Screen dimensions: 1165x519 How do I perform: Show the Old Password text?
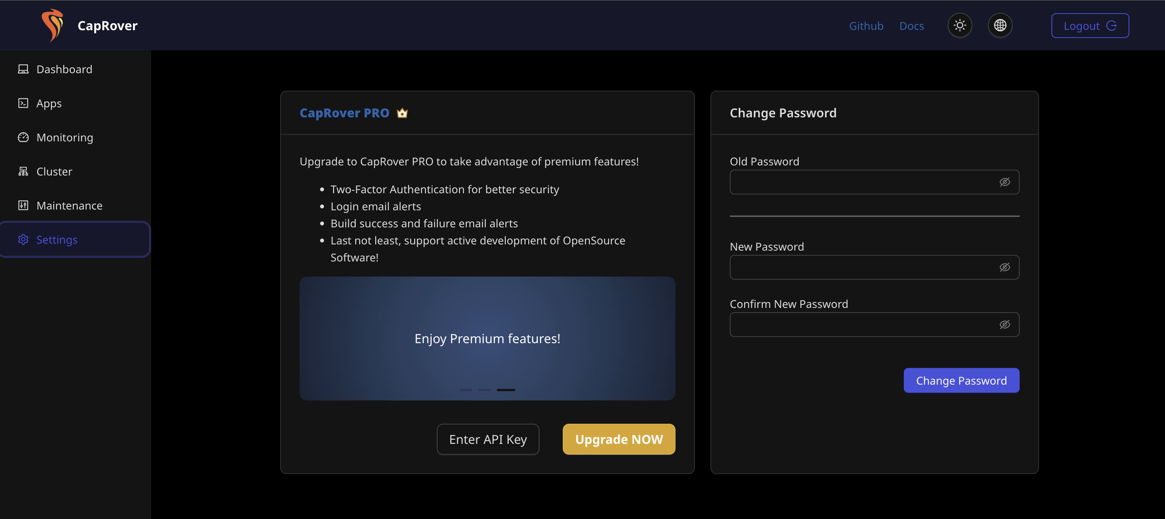(x=1005, y=182)
